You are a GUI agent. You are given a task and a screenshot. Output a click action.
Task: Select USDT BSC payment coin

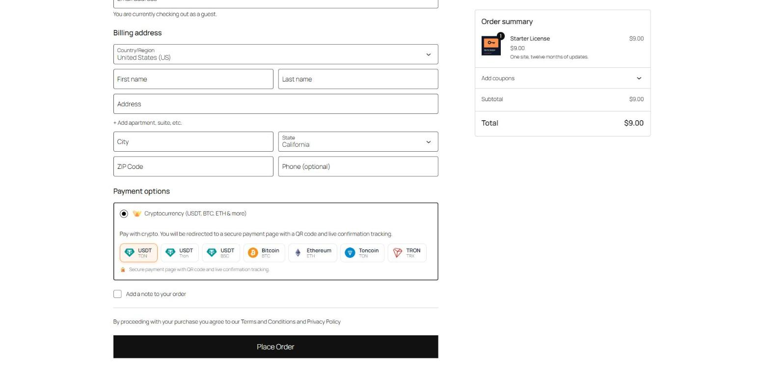pos(221,253)
